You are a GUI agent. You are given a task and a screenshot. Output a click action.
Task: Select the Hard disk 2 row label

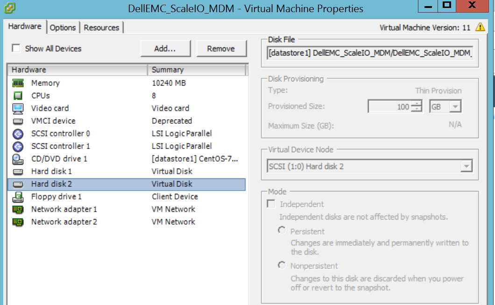pos(51,184)
